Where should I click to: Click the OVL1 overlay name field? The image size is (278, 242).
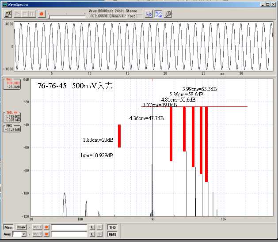tap(69, 227)
